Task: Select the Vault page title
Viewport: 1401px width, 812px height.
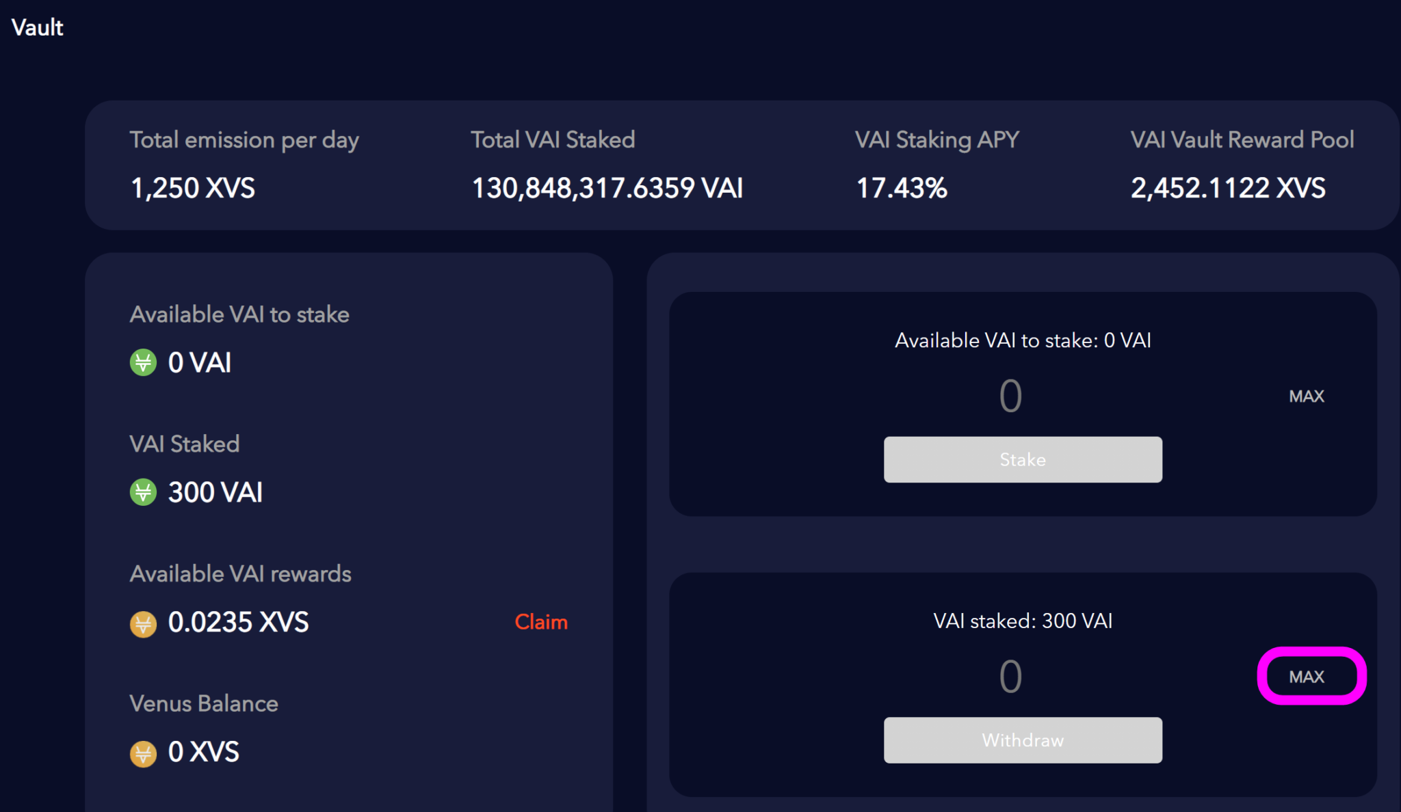Action: 38,27
